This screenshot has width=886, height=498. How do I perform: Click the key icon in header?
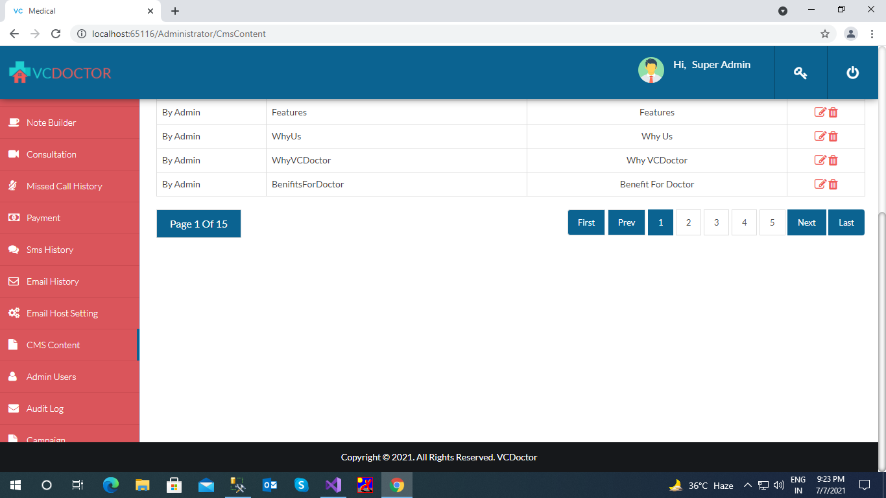[800, 73]
